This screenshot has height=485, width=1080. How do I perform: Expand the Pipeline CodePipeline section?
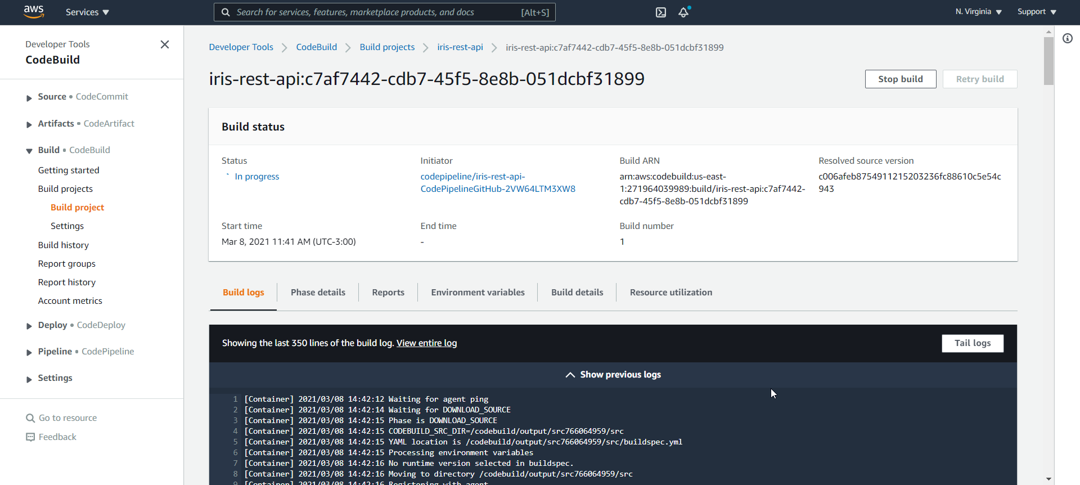pos(29,352)
